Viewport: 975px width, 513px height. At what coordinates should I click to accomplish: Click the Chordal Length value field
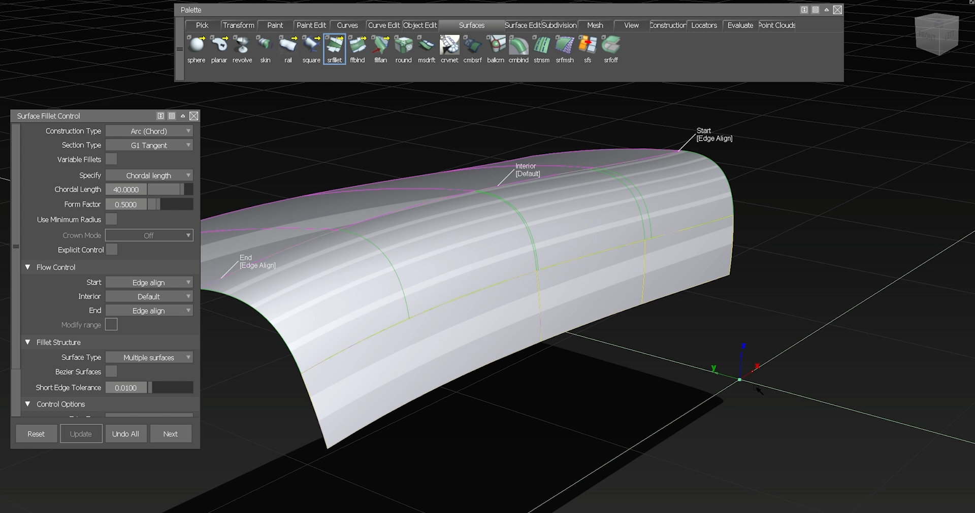pos(126,190)
